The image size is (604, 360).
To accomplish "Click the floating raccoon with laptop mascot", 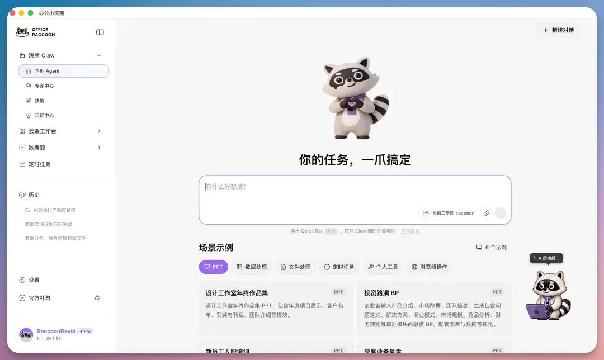I will point(549,295).
